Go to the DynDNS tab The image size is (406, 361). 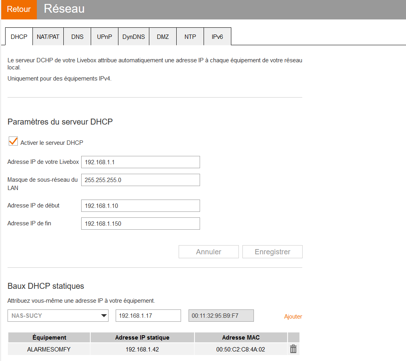133,37
